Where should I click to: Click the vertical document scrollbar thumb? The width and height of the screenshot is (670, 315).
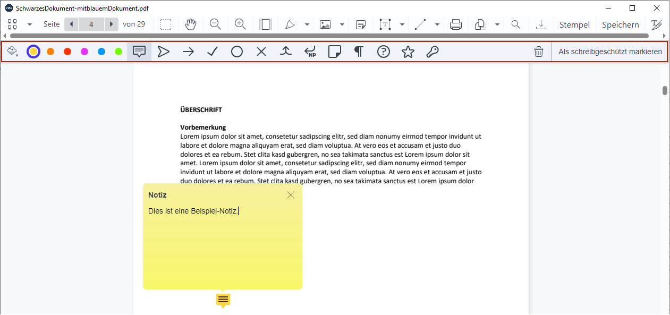(x=665, y=90)
